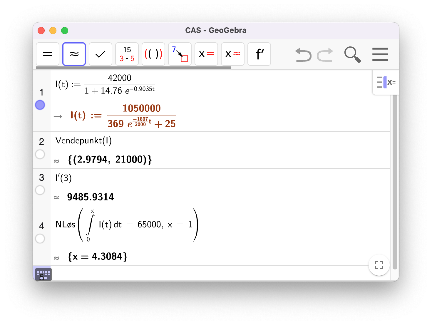Select the Factor tool (15 = 3·5)

pos(127,54)
